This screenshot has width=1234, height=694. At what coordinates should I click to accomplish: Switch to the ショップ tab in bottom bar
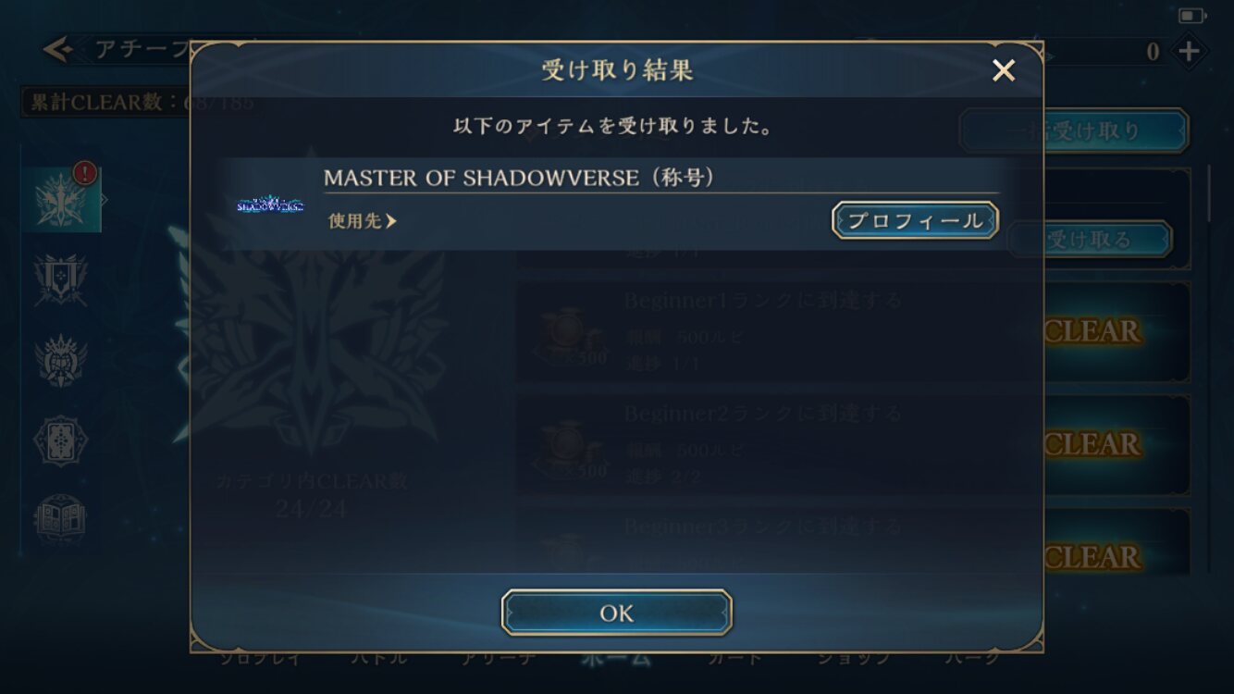click(x=853, y=658)
